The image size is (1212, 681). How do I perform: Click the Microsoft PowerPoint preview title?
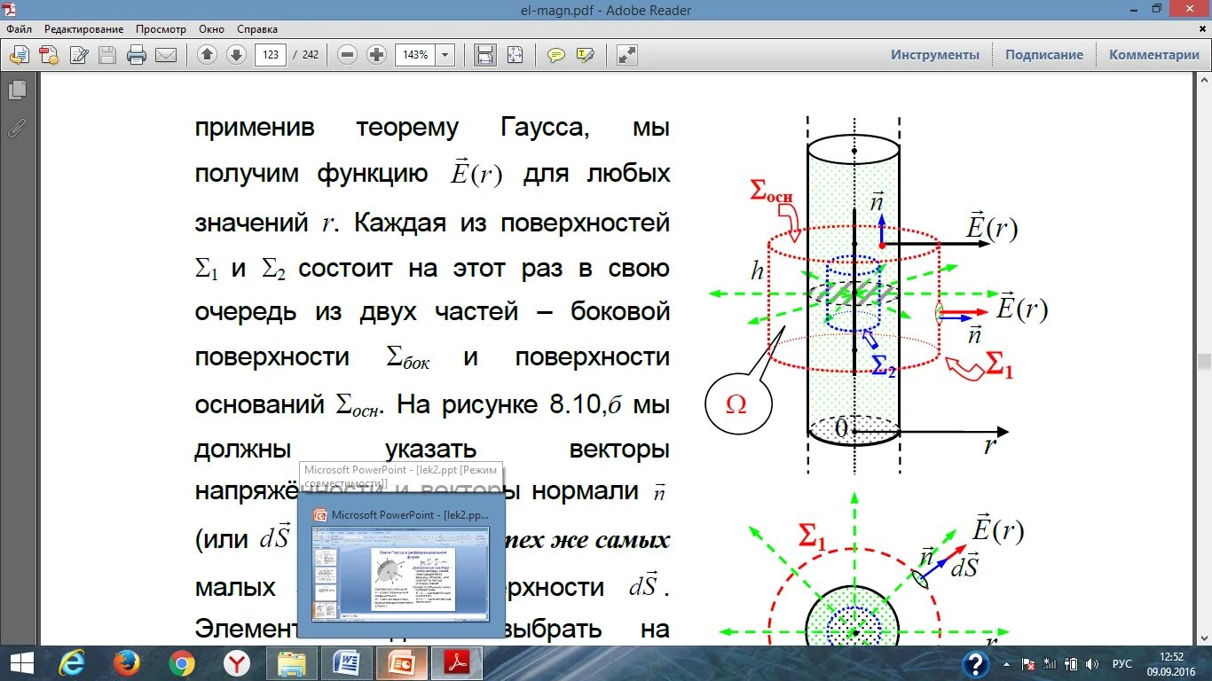[x=410, y=514]
